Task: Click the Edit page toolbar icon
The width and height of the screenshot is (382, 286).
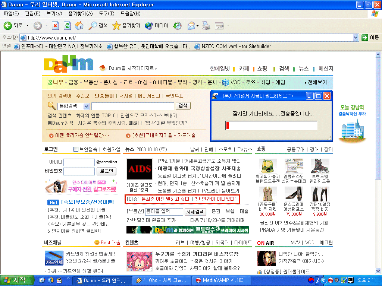Action: coord(219,26)
